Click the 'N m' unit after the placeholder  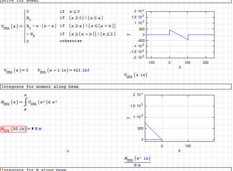(38, 129)
